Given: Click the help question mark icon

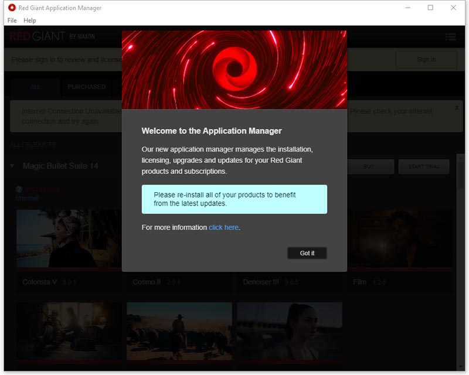Looking at the screenshot, I should [x=19, y=189].
